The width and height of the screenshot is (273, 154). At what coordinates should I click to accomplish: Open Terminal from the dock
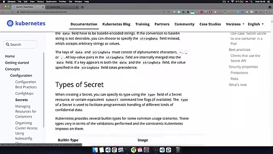(127, 150)
